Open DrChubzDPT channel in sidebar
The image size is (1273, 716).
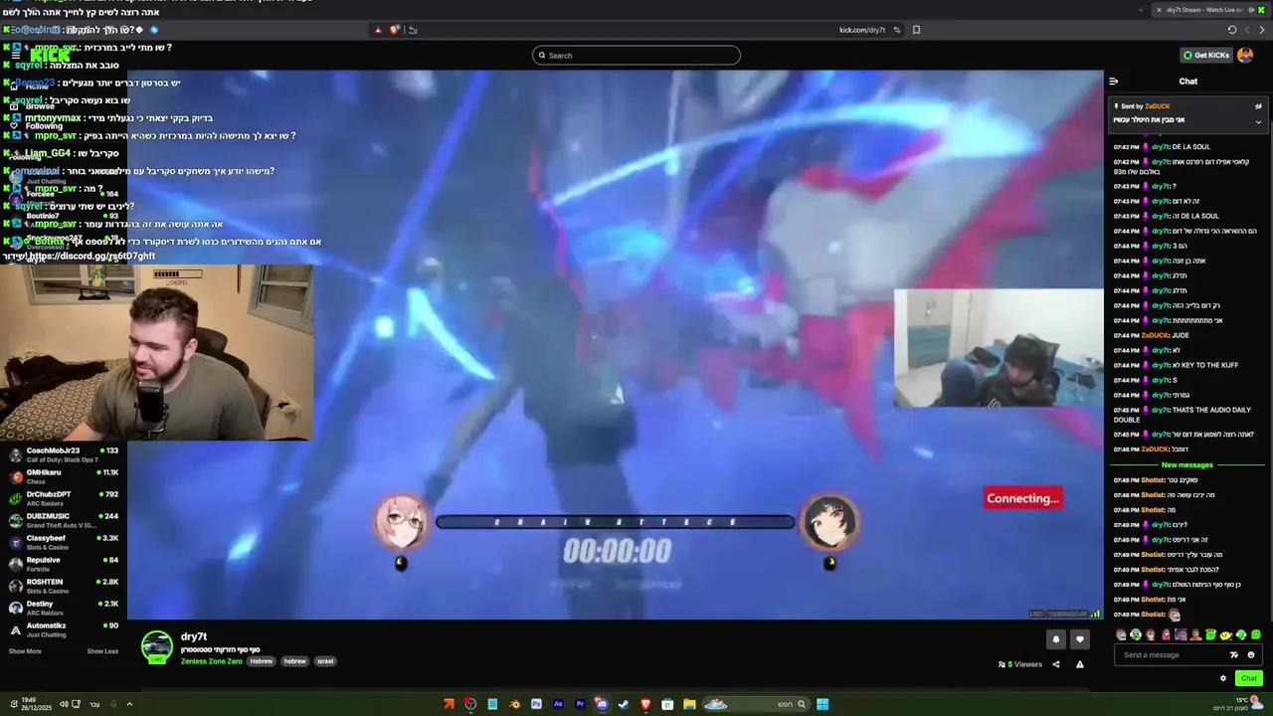coord(63,498)
